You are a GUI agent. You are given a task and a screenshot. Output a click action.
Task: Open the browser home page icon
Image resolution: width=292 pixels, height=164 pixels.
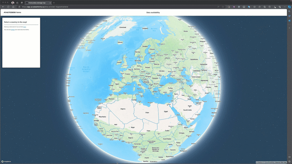13,7
